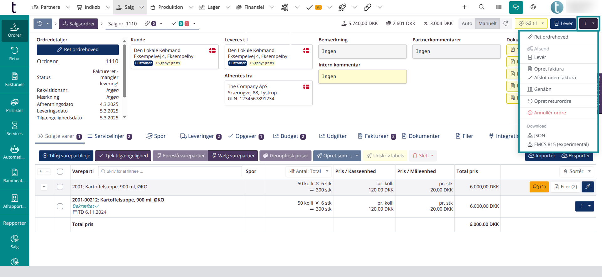602x277 pixels.
Task: Switch price mode to Auto
Action: click(467, 24)
